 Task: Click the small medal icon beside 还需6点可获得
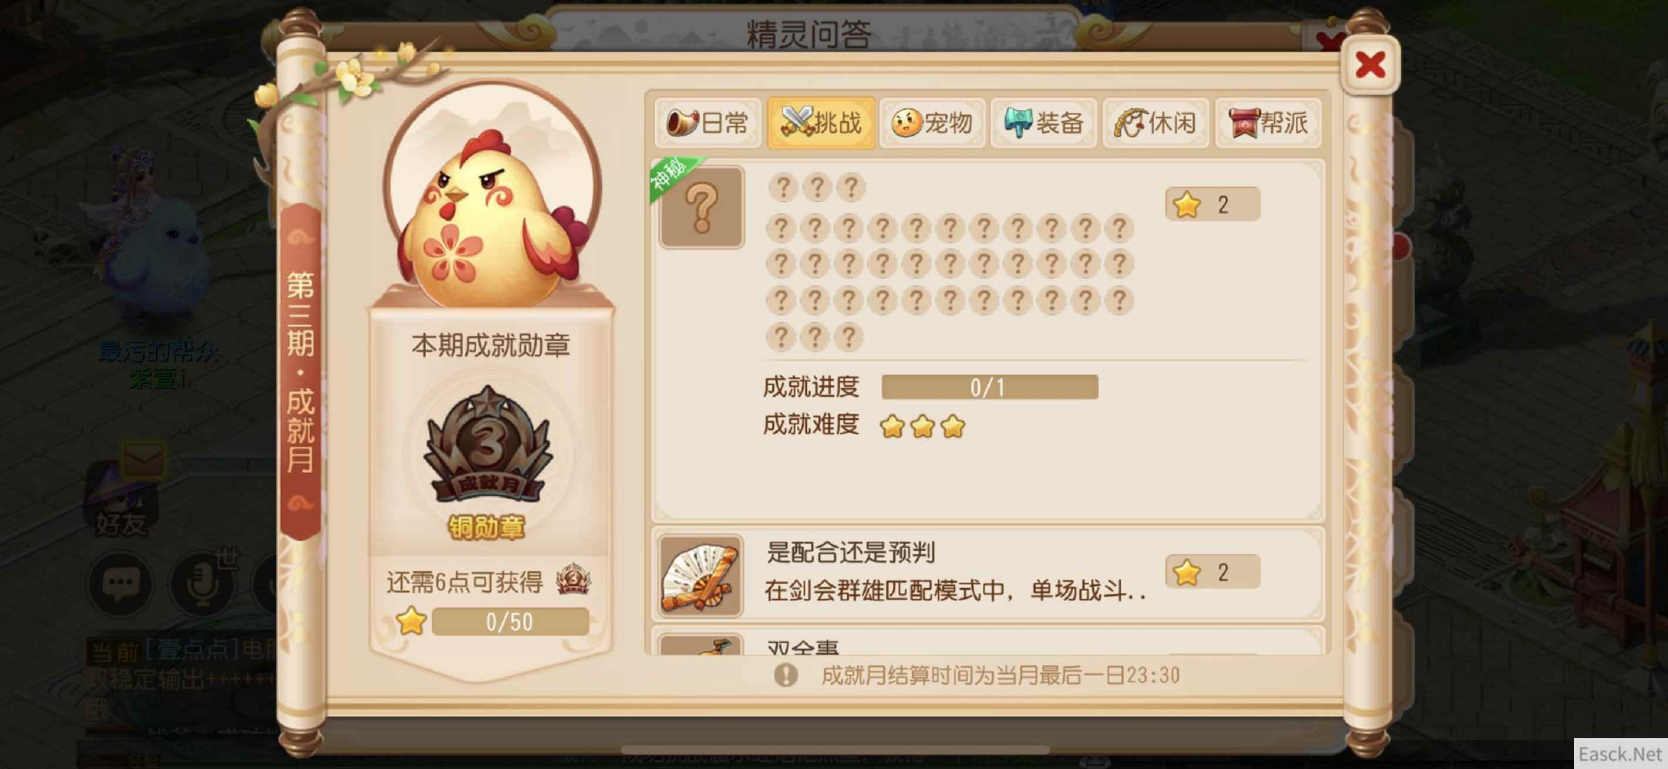573,580
